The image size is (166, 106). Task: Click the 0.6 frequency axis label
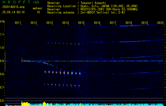[2, 101]
